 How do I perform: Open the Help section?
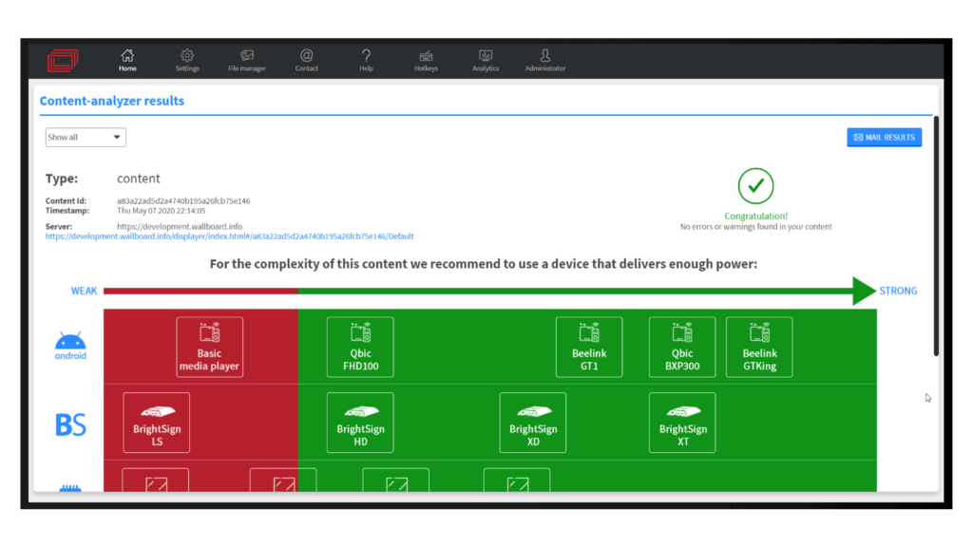[x=366, y=60]
